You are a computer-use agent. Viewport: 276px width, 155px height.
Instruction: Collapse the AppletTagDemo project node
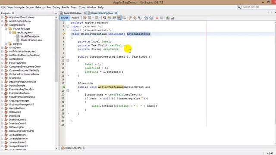pos(2,25)
